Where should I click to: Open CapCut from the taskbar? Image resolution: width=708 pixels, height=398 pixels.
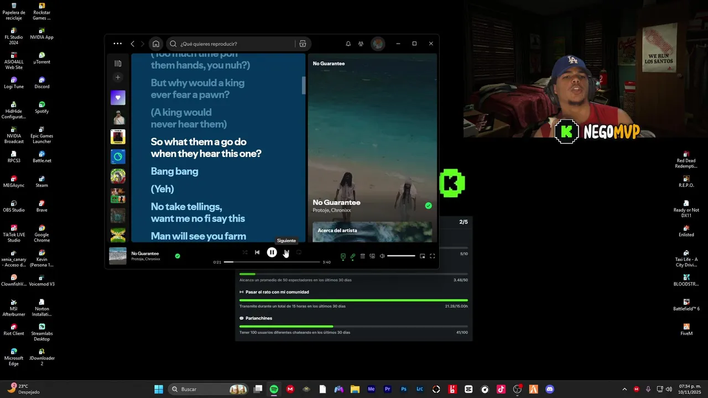pos(468,389)
